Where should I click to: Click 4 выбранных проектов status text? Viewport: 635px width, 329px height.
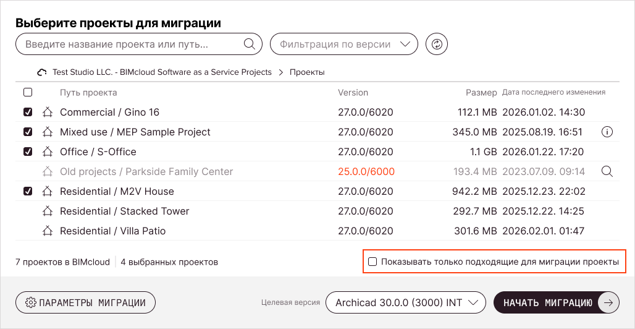169,262
